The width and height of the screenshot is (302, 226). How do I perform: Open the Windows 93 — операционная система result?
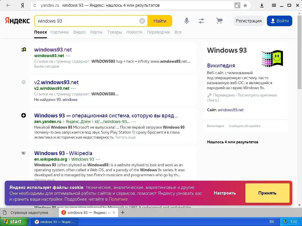click(106, 115)
